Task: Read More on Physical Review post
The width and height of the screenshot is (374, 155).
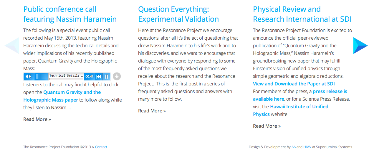Action: tap(267, 126)
